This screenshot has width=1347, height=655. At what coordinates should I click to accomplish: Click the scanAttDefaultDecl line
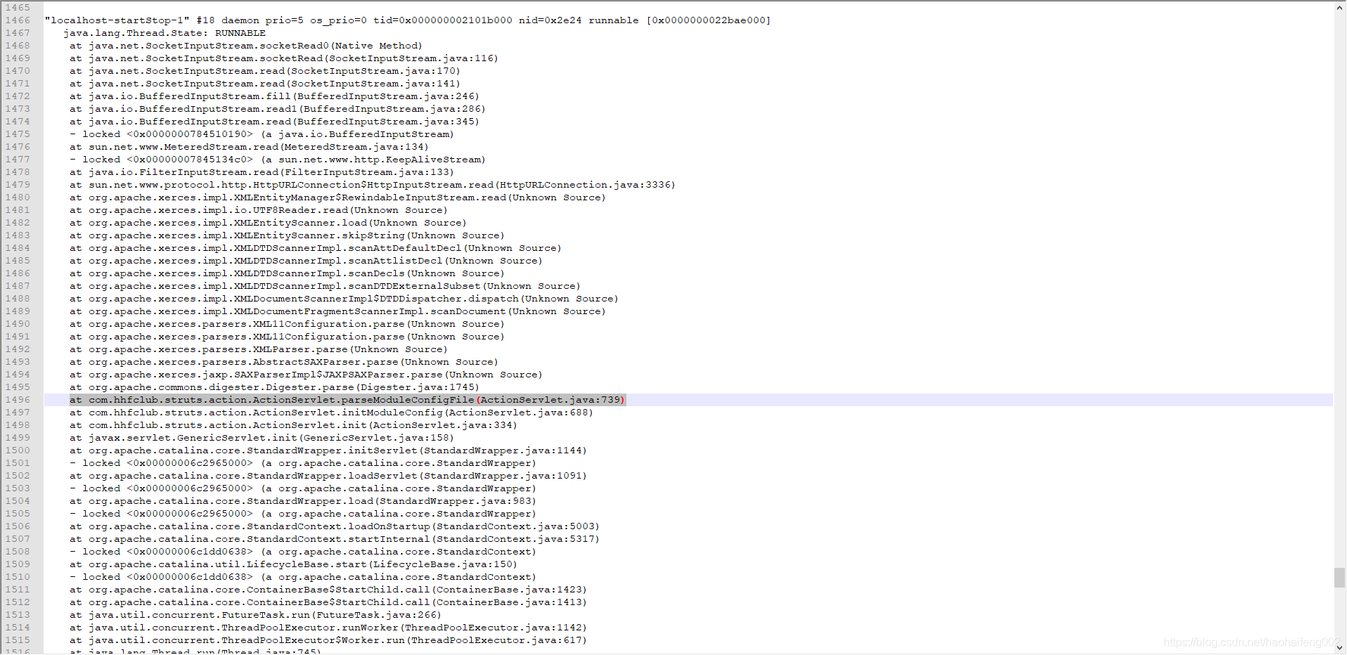pyautogui.click(x=316, y=248)
